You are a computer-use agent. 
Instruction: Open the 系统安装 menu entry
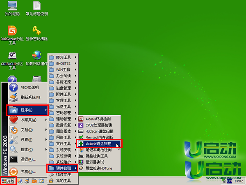click(63, 150)
